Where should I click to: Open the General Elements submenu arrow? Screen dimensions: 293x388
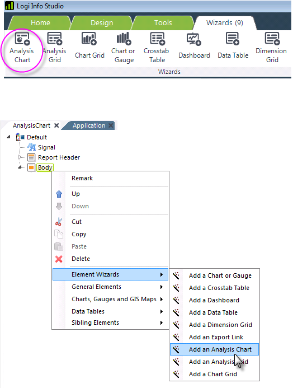[162, 287]
